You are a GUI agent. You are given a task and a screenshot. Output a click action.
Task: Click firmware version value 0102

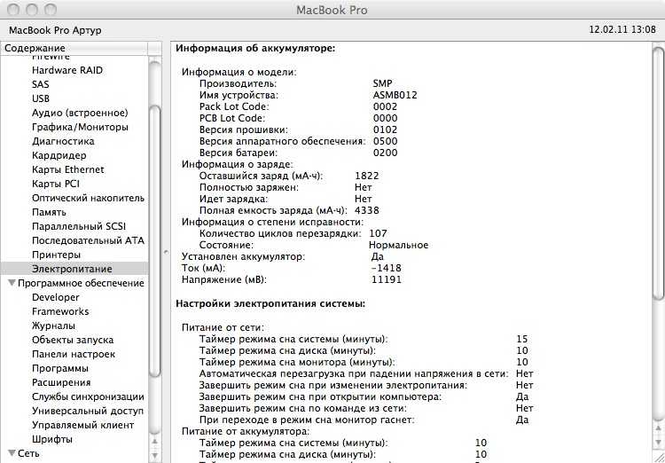coord(386,129)
